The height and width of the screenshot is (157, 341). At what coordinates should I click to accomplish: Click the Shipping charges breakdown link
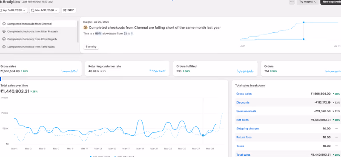coord(248,129)
